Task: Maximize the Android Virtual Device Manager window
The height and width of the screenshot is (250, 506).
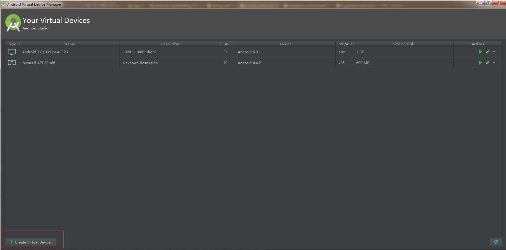Action: [x=488, y=3]
